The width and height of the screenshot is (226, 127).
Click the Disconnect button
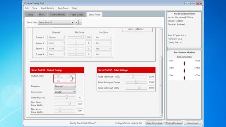pyautogui.click(x=193, y=123)
